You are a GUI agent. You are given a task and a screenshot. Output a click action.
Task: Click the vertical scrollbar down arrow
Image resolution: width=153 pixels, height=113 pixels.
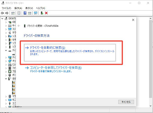(x=150, y=106)
